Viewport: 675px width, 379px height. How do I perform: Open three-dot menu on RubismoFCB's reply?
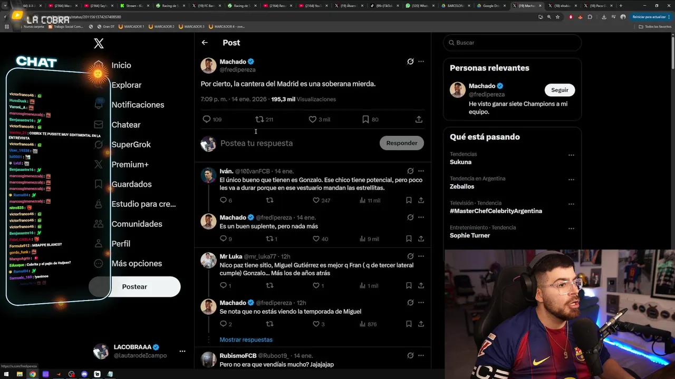tap(421, 356)
